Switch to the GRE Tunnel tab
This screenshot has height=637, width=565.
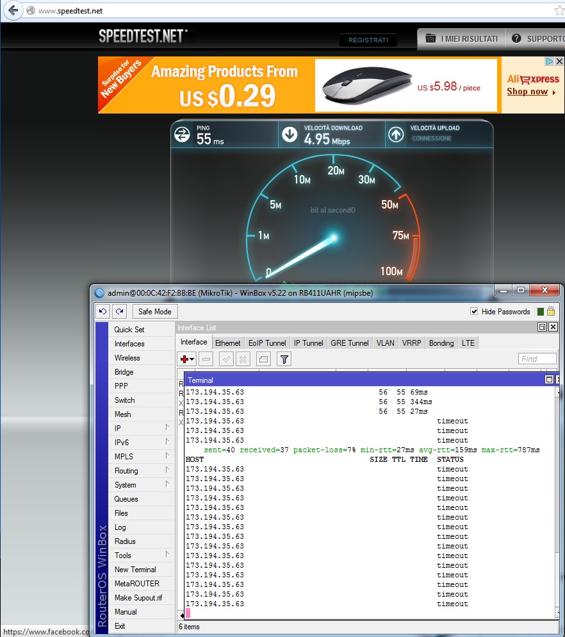coord(349,343)
